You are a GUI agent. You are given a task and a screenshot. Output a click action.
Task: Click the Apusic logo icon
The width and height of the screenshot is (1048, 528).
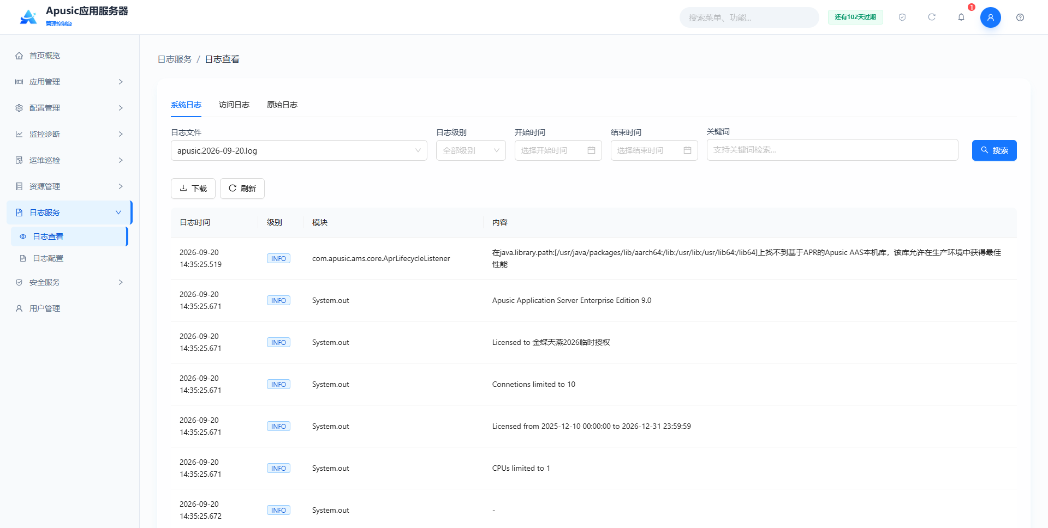28,17
